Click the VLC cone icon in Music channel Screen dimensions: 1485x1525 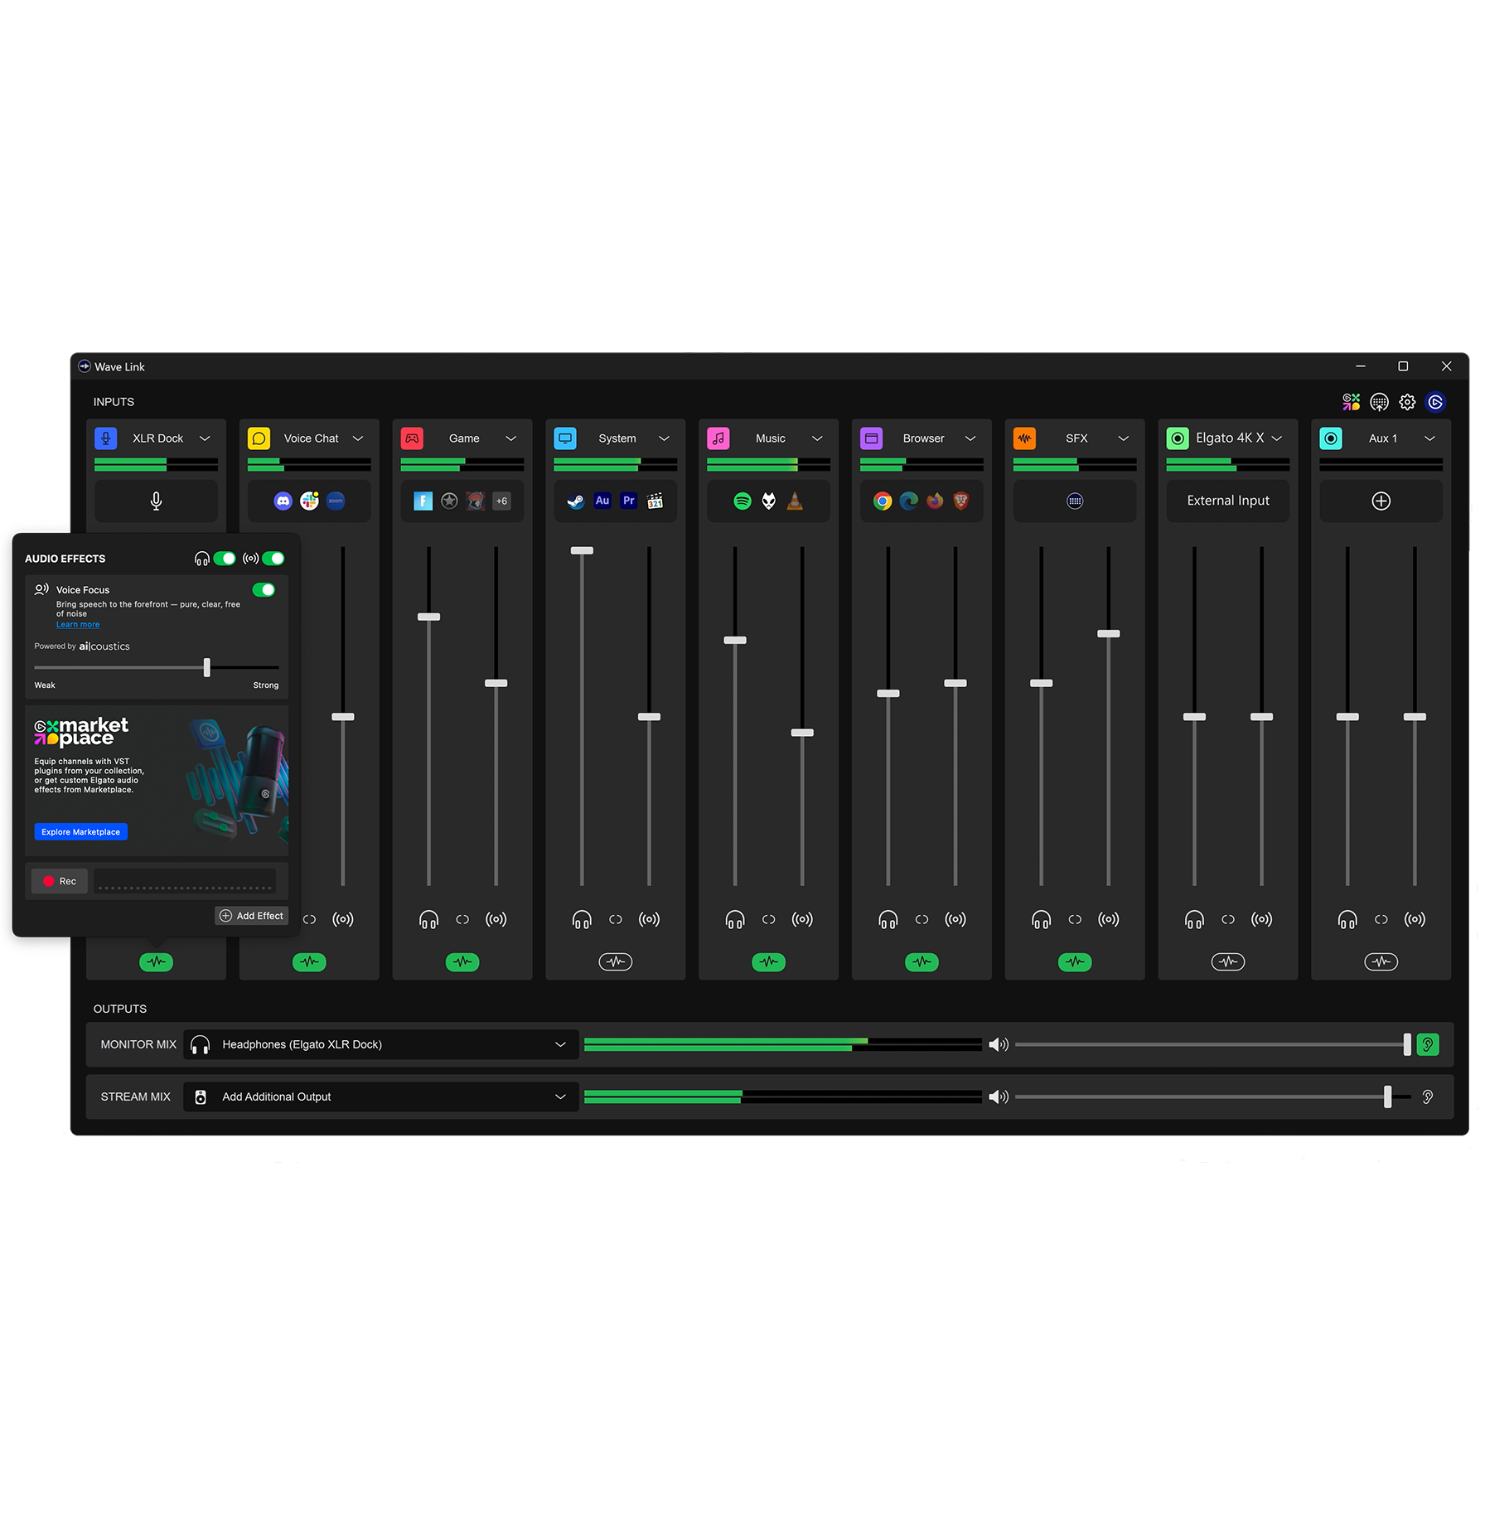tap(795, 501)
